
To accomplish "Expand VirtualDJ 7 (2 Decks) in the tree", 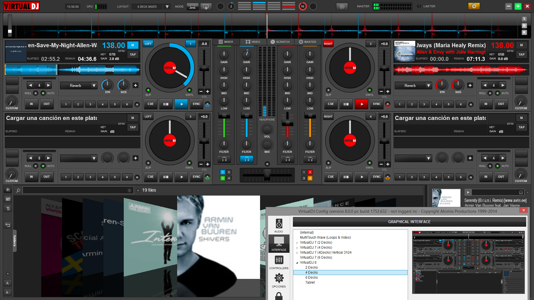I will click(297, 242).
